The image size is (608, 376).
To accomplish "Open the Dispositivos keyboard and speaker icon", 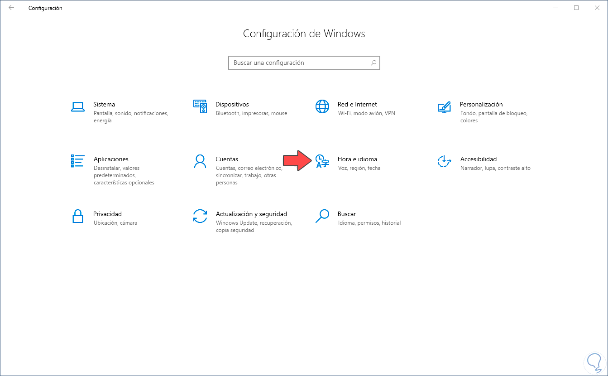I will click(x=200, y=106).
